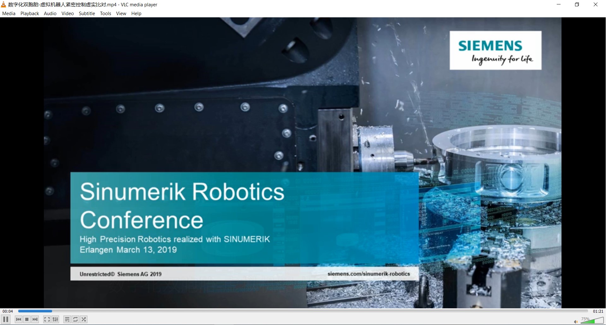Mute audio via speaker icon
The height and width of the screenshot is (325, 606).
click(576, 322)
